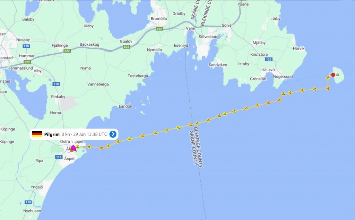Click the Yngsjö place label
Viewport: 355px width, 220px height.
point(37,187)
